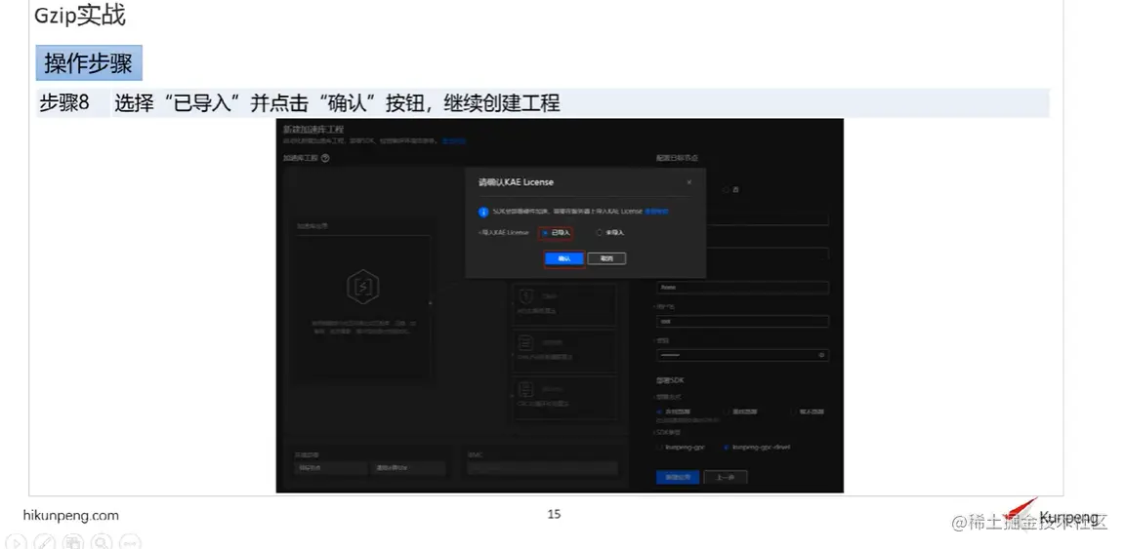Image resolution: width=1125 pixels, height=549 pixels.
Task: Select the kunpeng-gpc SDK radio
Action: click(x=659, y=448)
